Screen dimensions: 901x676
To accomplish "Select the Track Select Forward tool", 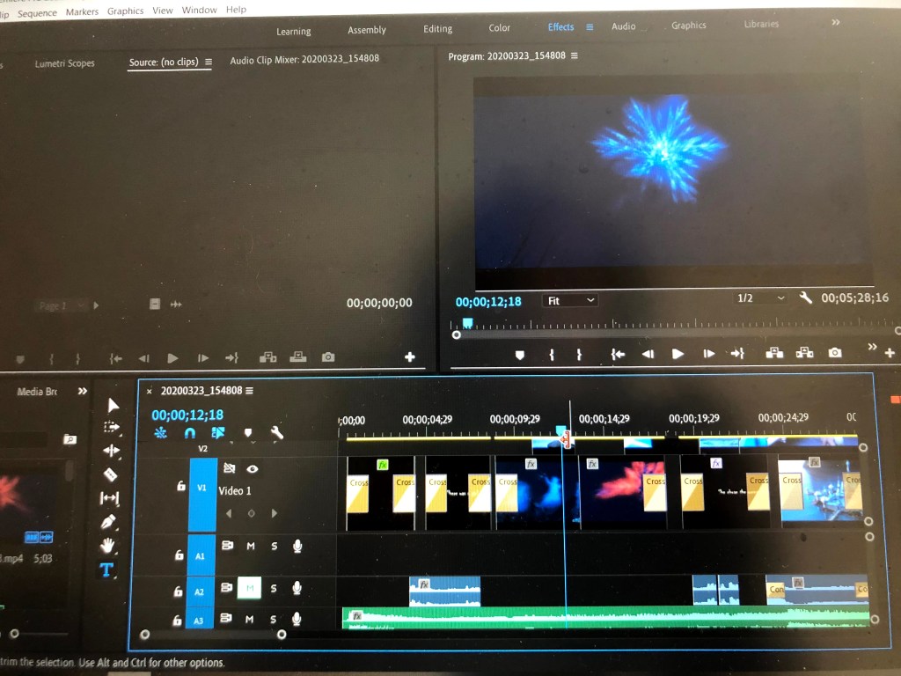I will [111, 428].
